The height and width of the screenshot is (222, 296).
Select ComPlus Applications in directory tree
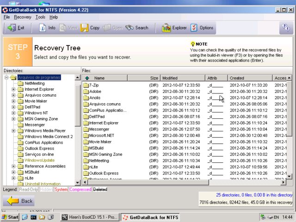click(44, 143)
